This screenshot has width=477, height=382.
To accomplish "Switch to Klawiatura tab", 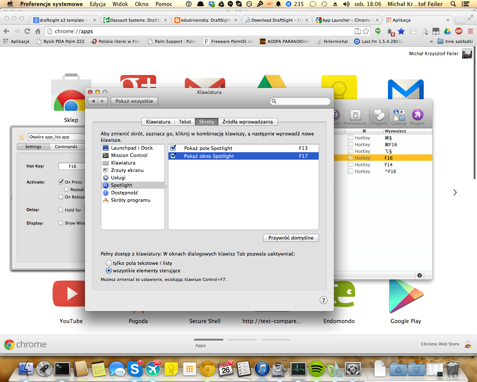I will pos(158,122).
